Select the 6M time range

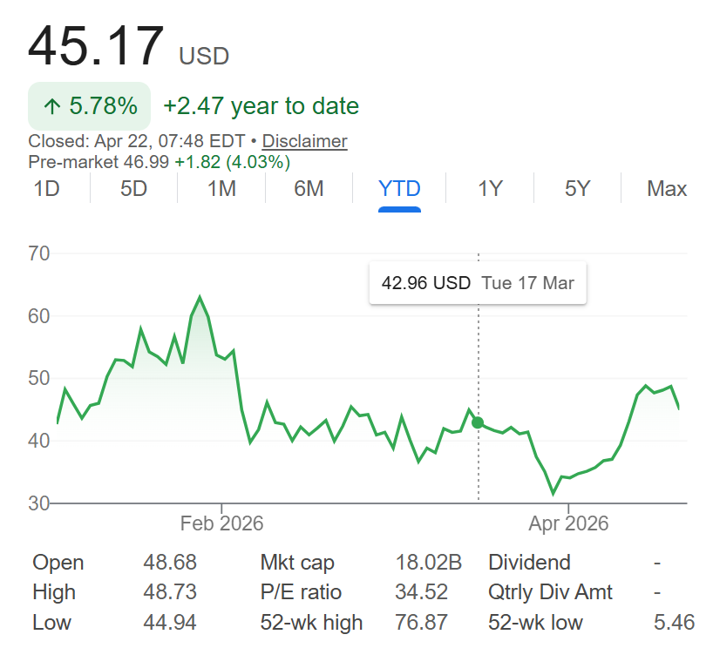(x=309, y=189)
